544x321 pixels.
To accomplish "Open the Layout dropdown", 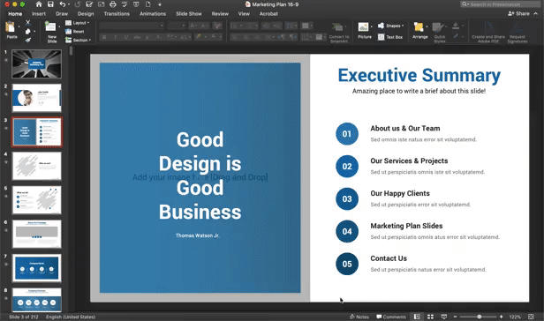I will [78, 23].
